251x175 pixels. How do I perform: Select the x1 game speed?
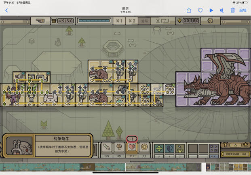click(x=119, y=21)
